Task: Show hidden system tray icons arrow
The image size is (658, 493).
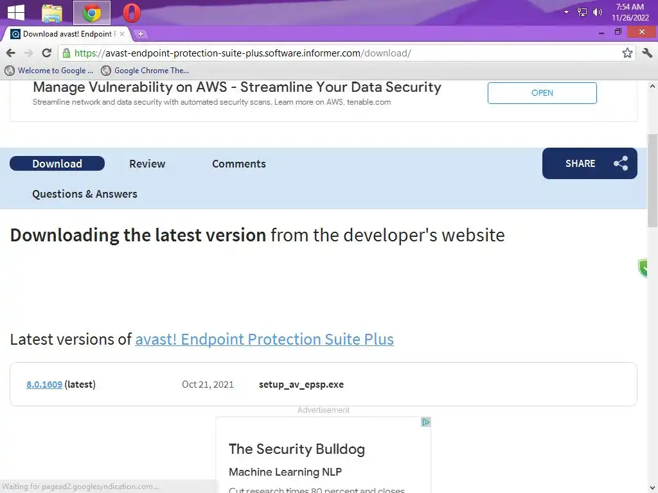Action: click(566, 12)
